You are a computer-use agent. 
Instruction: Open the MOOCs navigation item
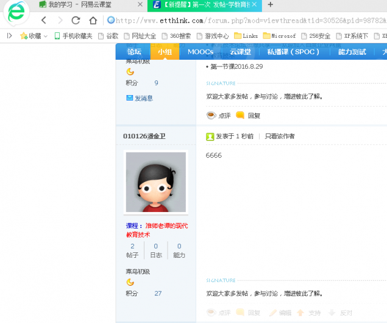(x=201, y=52)
